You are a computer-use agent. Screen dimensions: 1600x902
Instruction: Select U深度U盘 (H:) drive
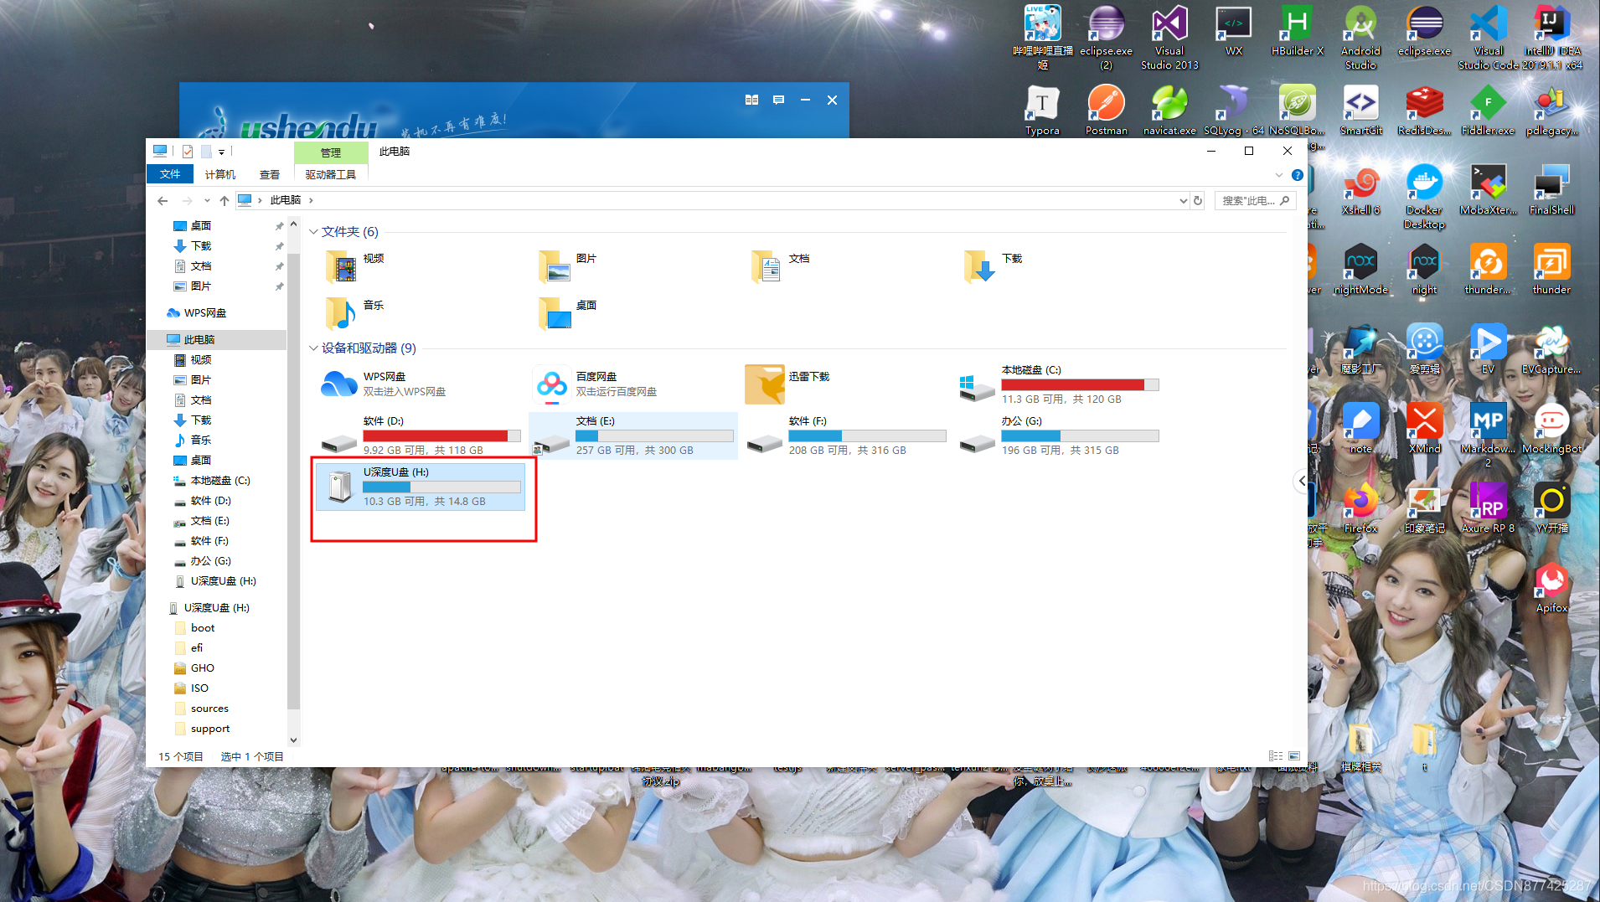(x=421, y=487)
